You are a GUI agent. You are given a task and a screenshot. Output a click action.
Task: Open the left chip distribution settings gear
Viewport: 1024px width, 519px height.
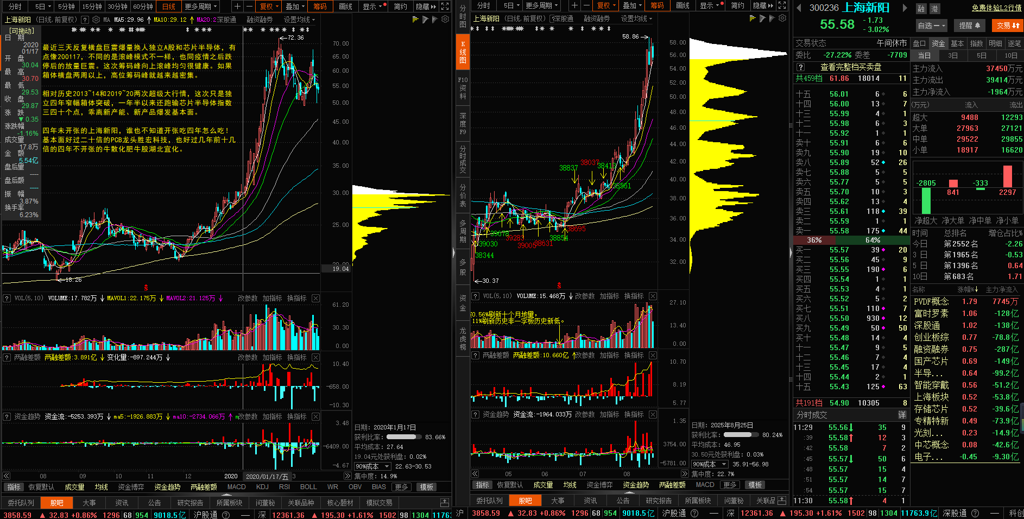(x=445, y=19)
